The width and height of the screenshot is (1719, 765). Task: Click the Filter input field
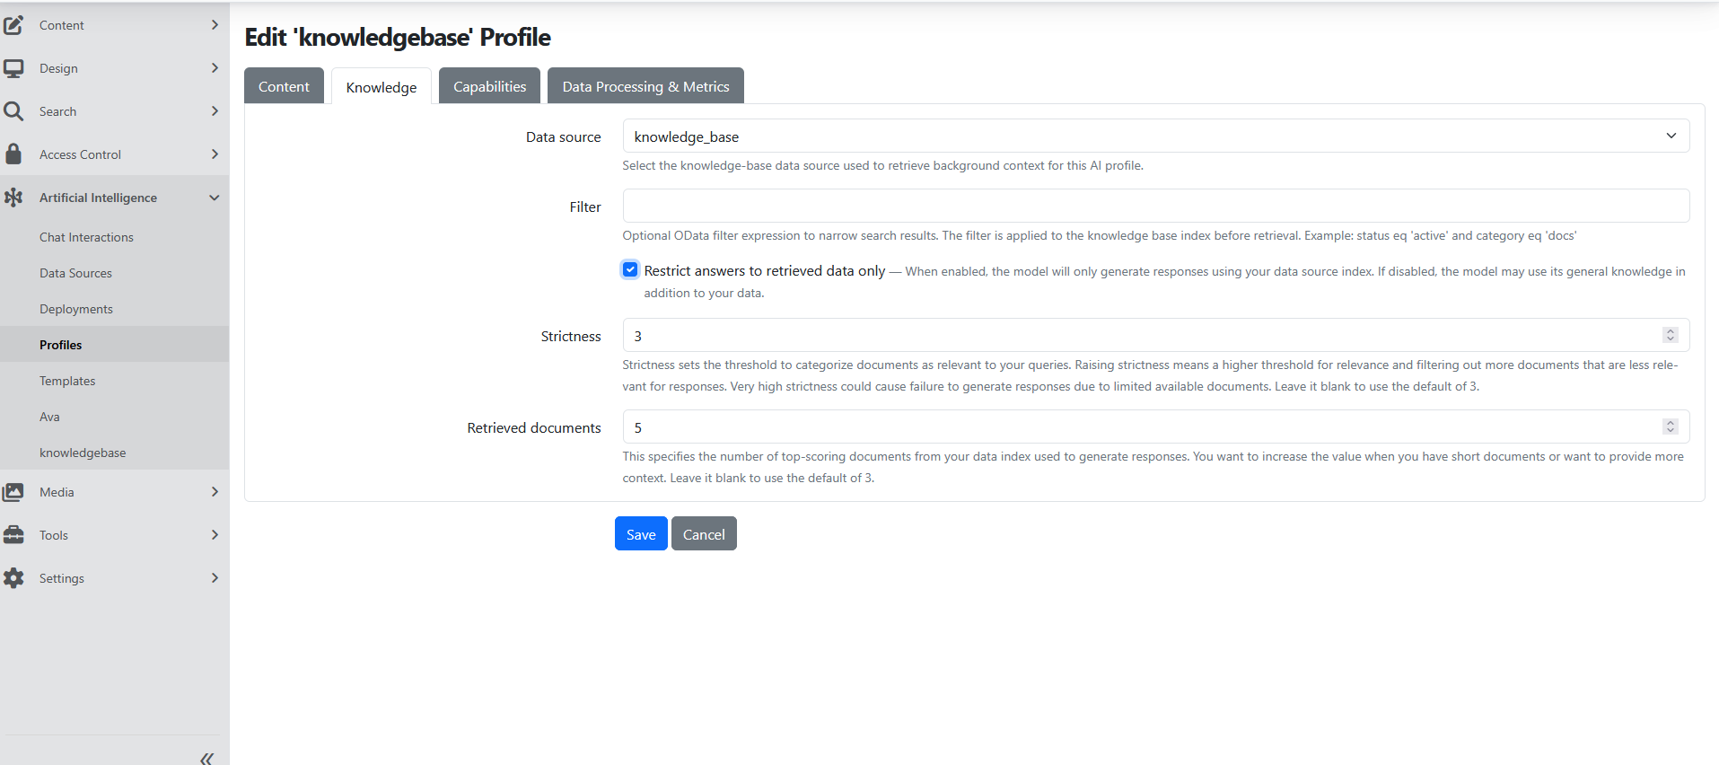[1156, 206]
